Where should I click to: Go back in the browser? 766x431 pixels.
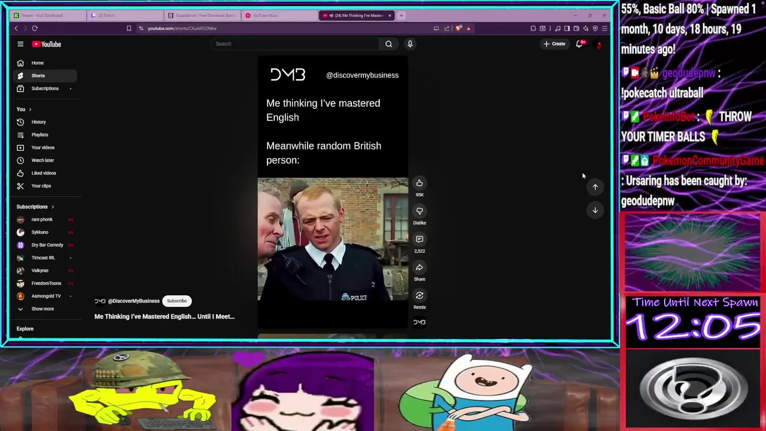click(x=16, y=28)
